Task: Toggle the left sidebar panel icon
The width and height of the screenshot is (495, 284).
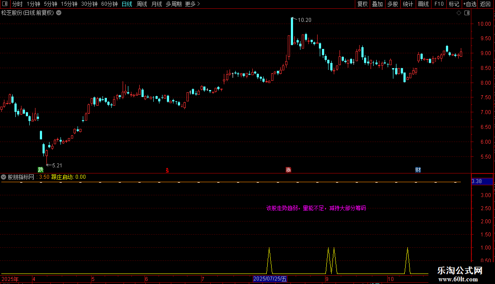Action: pyautogui.click(x=5, y=4)
